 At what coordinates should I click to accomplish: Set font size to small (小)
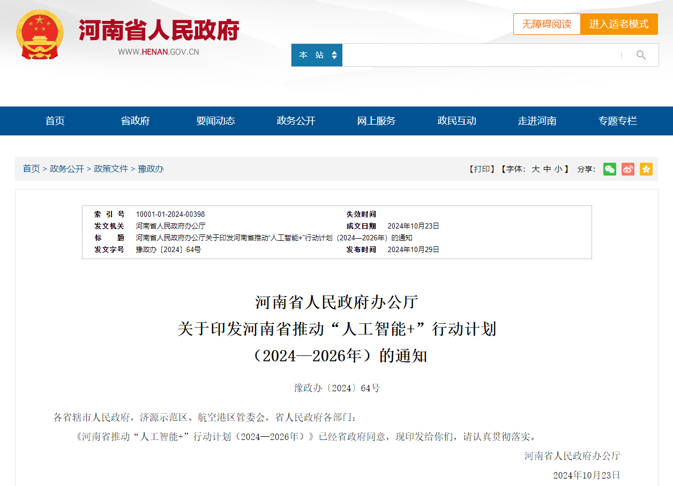558,169
